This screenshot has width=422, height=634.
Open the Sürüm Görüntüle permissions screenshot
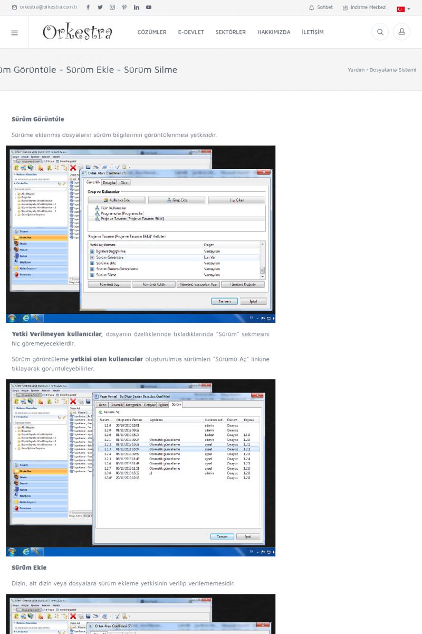point(140,234)
